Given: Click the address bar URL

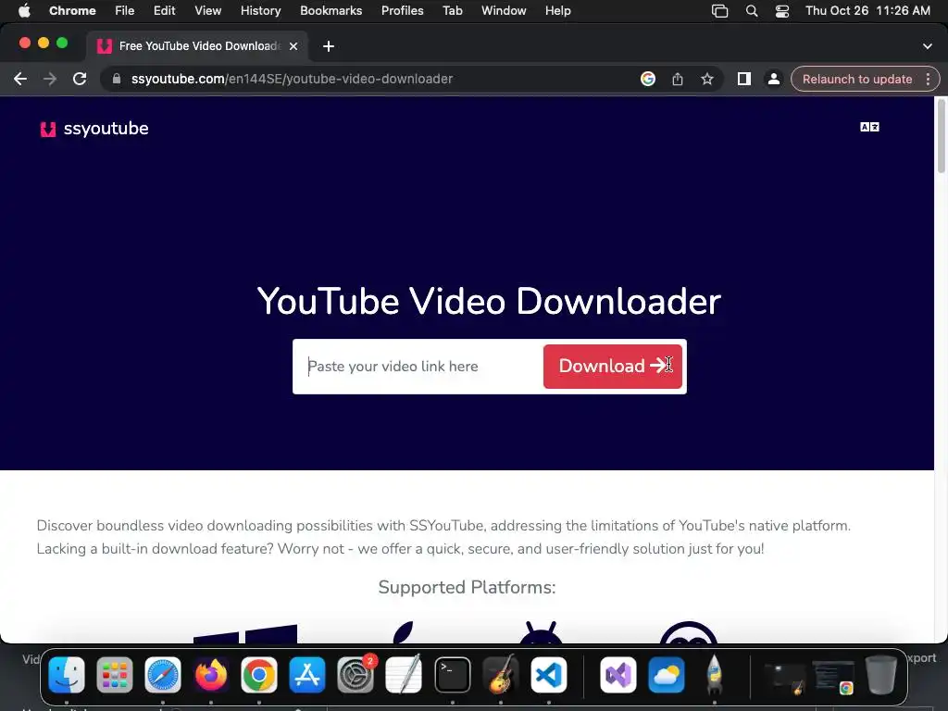Looking at the screenshot, I should click(292, 80).
